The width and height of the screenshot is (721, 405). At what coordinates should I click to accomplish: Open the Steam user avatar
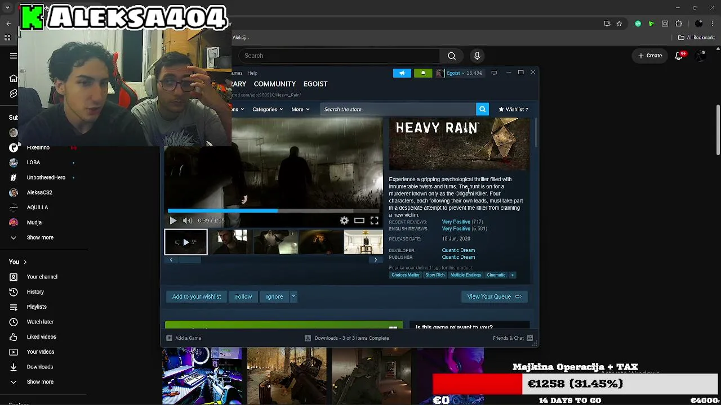pos(439,73)
